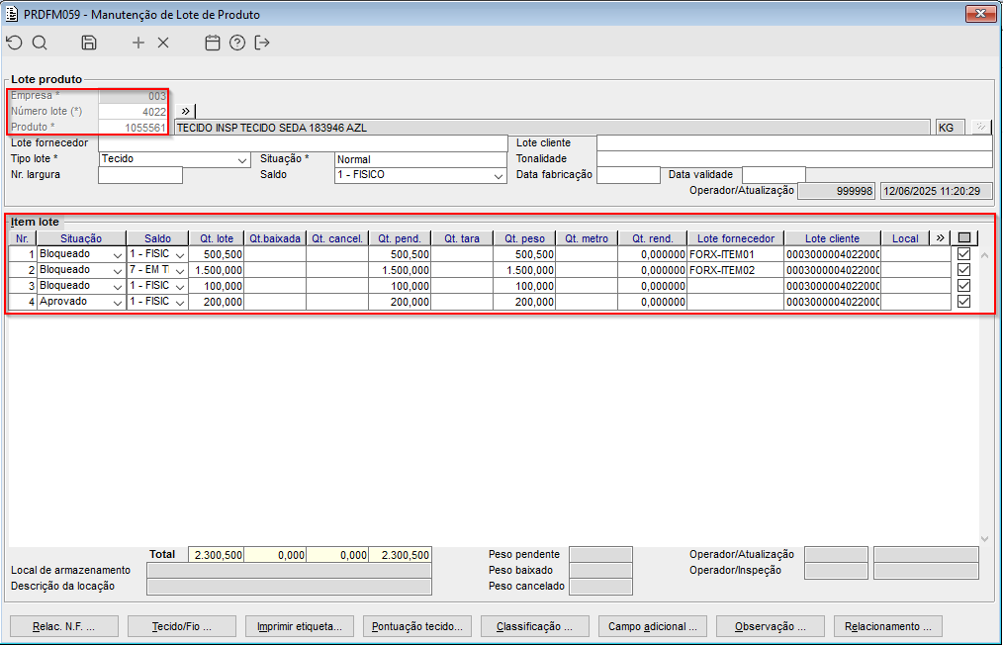Open help with question mark icon
Screen dimensions: 1003x645
237,43
